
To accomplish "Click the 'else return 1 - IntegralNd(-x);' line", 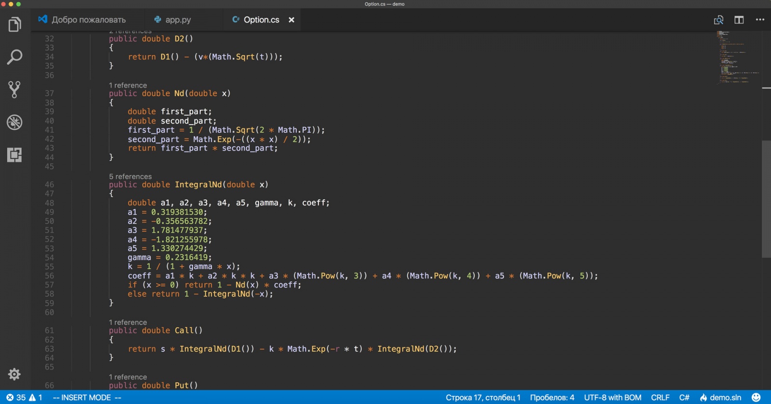I will (x=200, y=294).
